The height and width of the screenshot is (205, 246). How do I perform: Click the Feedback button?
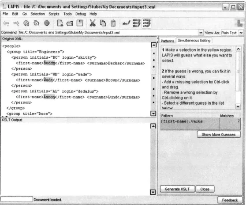pos(230,200)
